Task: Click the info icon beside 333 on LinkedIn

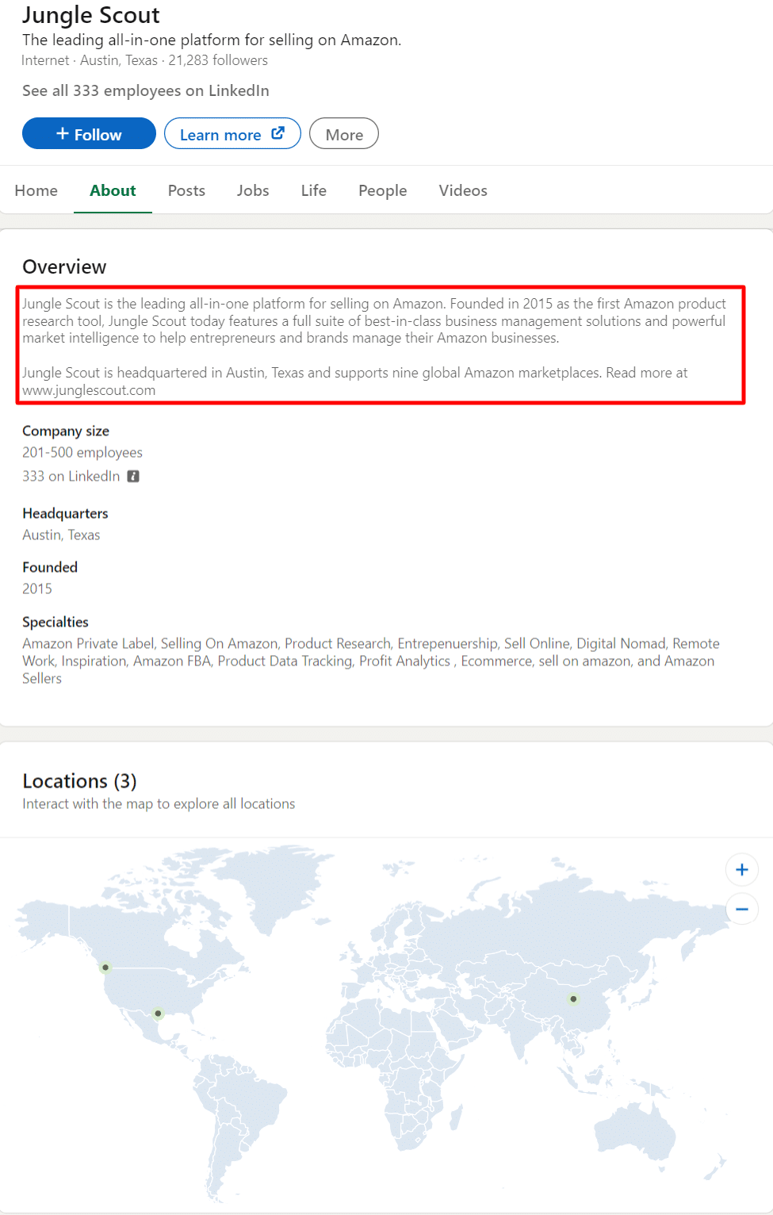Action: pos(133,476)
